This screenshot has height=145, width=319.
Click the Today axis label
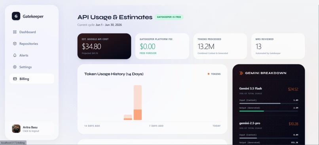tap(216, 126)
